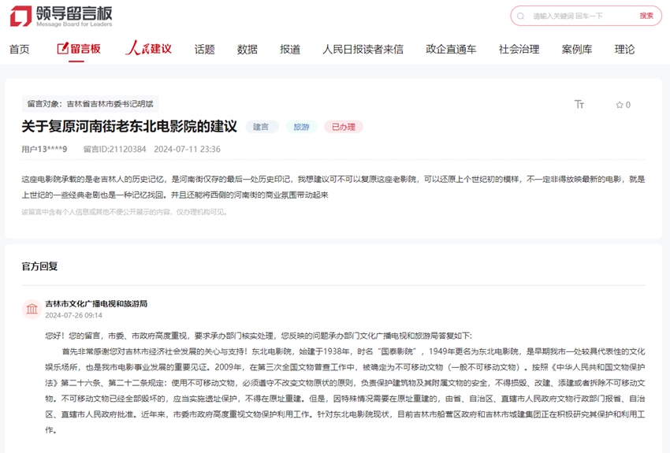Switch to the 数据 section
Screen dimensions: 670x453
coord(248,49)
